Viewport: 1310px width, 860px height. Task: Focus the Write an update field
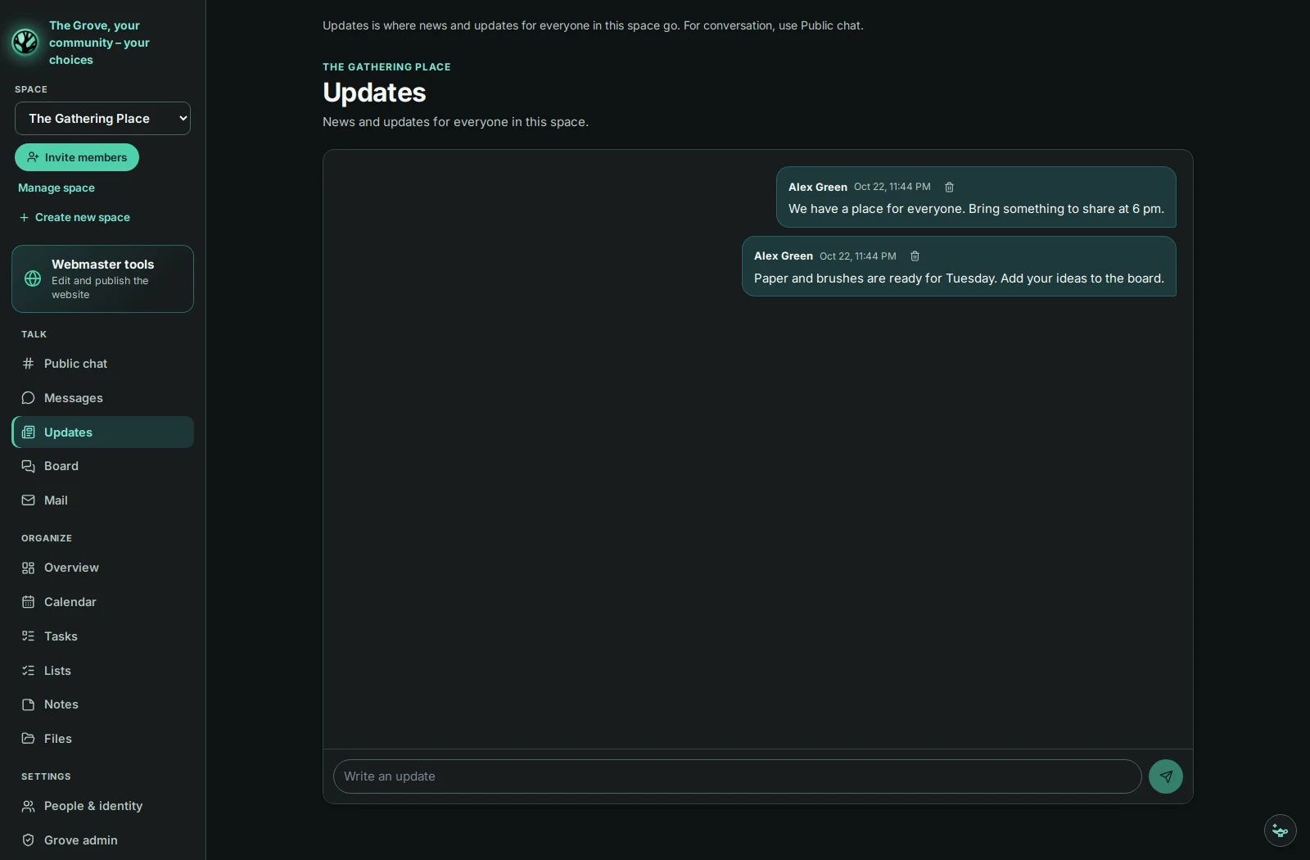pyautogui.click(x=737, y=776)
